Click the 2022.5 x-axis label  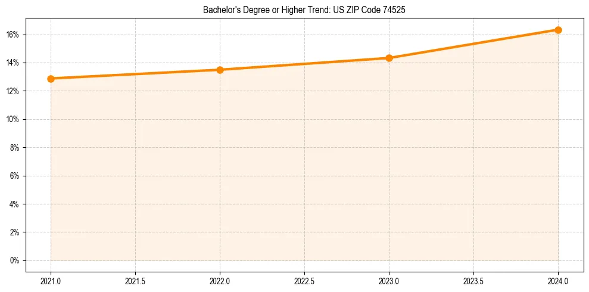[x=305, y=281]
